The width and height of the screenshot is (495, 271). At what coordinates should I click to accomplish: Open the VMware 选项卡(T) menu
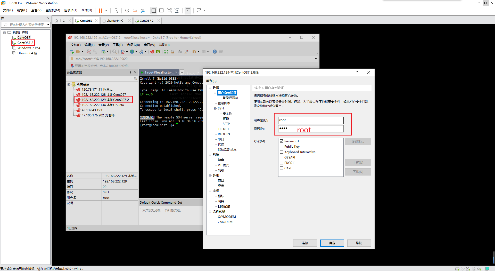71,10
